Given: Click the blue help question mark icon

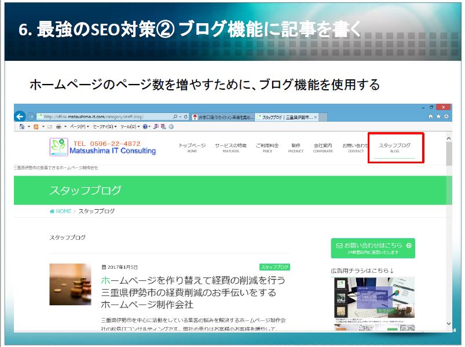Looking at the screenshot, I should [145, 126].
